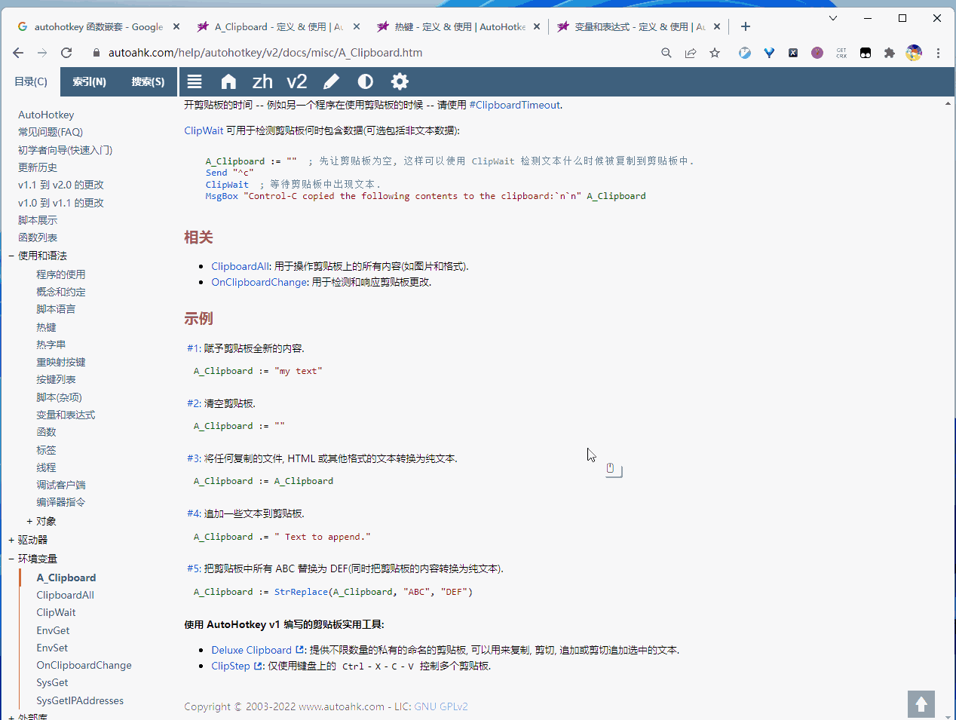The width and height of the screenshot is (956, 720).
Task: Follow the OnClipboardChange link under 相关
Action: click(259, 282)
